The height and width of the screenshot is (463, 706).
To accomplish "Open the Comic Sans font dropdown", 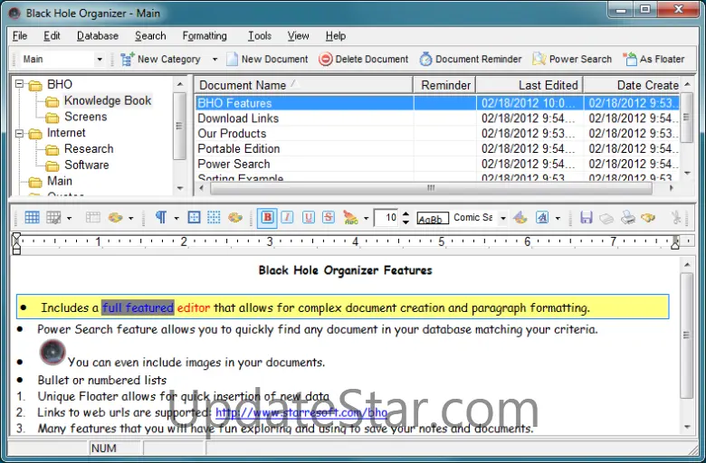I will click(503, 218).
